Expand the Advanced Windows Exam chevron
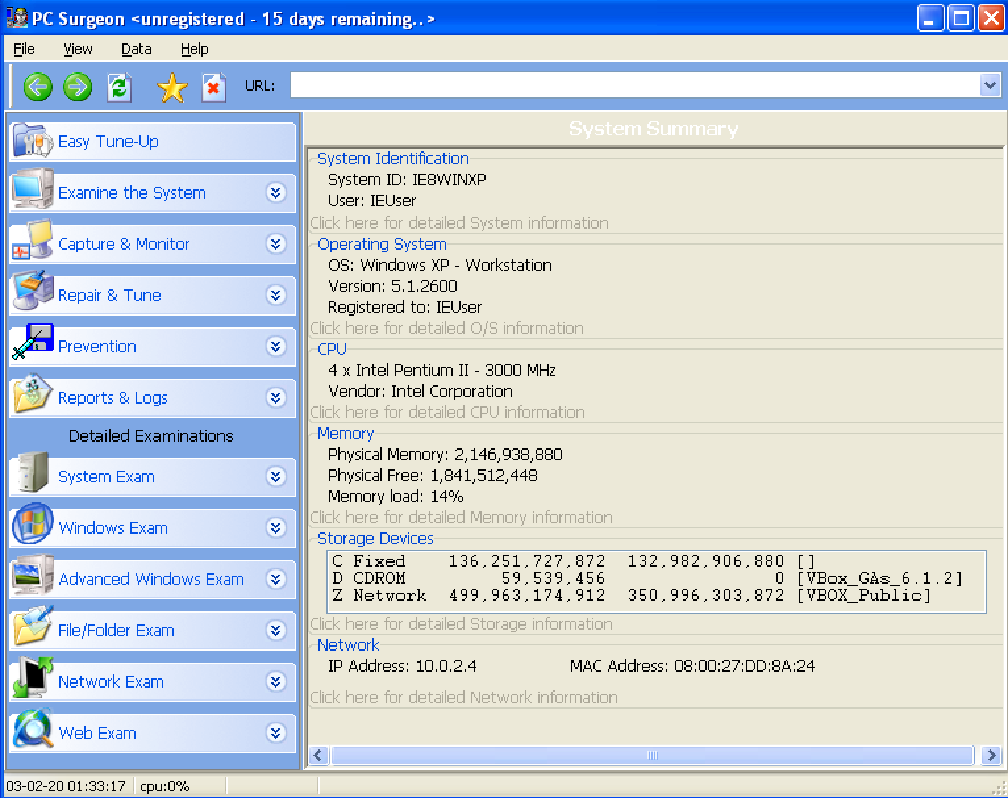This screenshot has height=798, width=1008. click(x=276, y=579)
